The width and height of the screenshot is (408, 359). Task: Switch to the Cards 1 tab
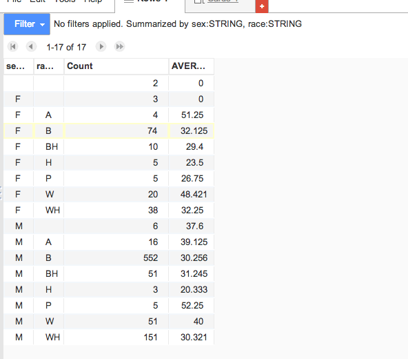(x=220, y=3)
